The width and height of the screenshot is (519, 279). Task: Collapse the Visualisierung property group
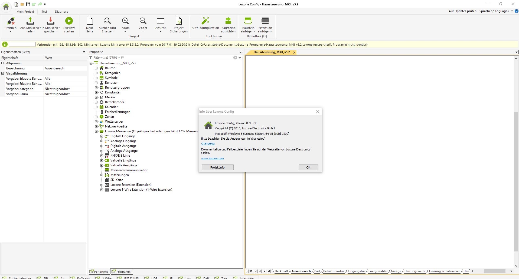coord(3,73)
